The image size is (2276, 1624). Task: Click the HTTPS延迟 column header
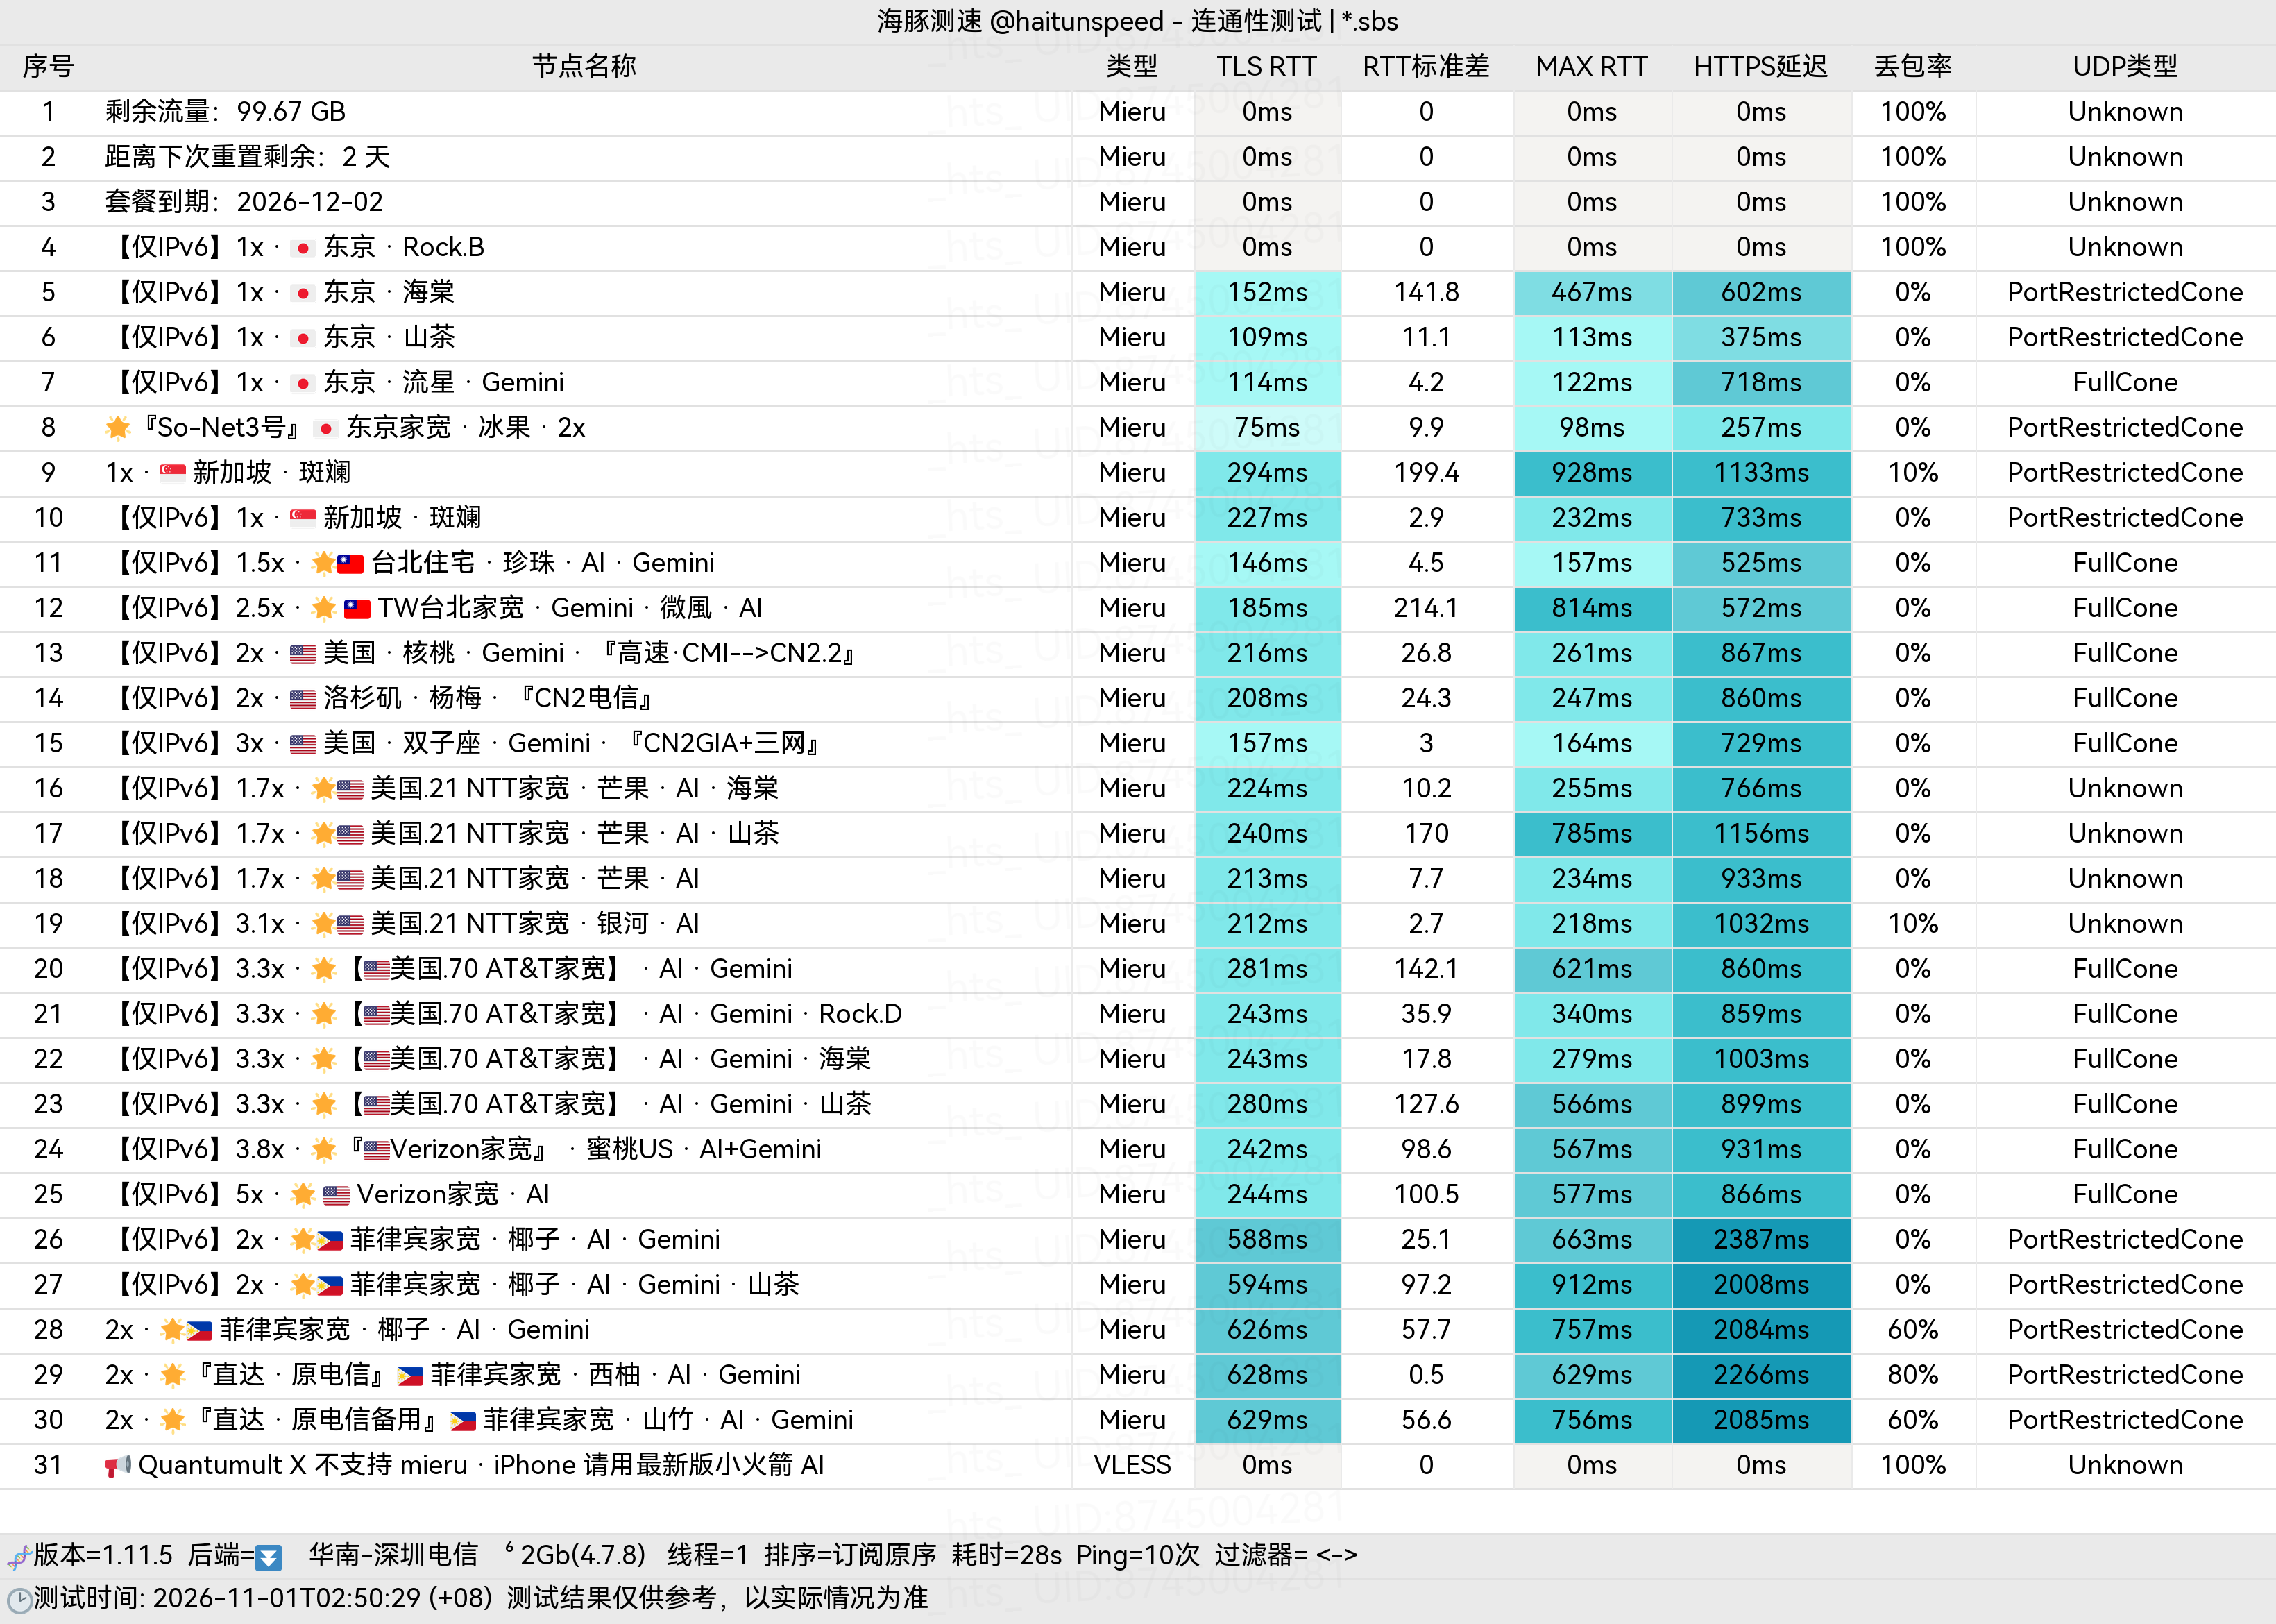point(1760,67)
